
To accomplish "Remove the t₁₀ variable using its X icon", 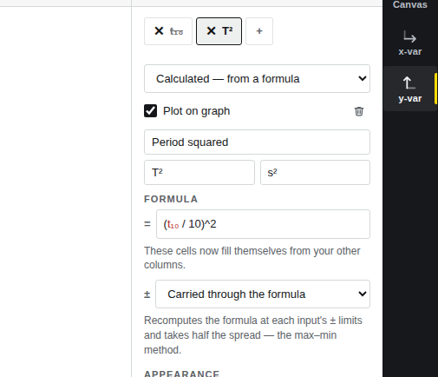I will [159, 31].
